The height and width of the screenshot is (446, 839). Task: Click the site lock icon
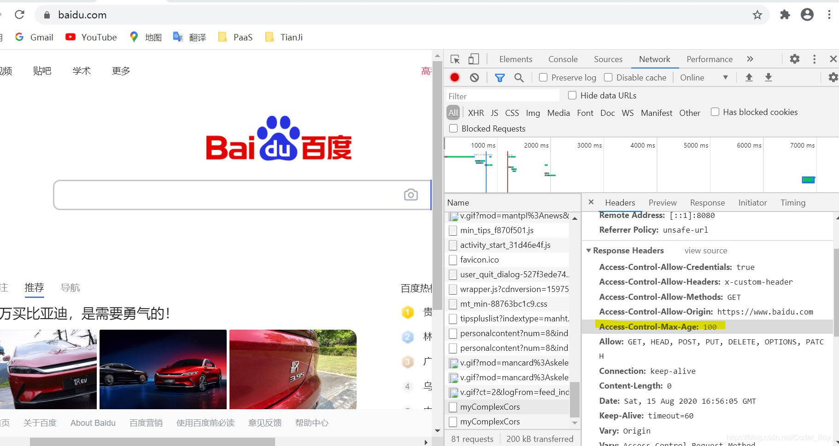(x=47, y=15)
